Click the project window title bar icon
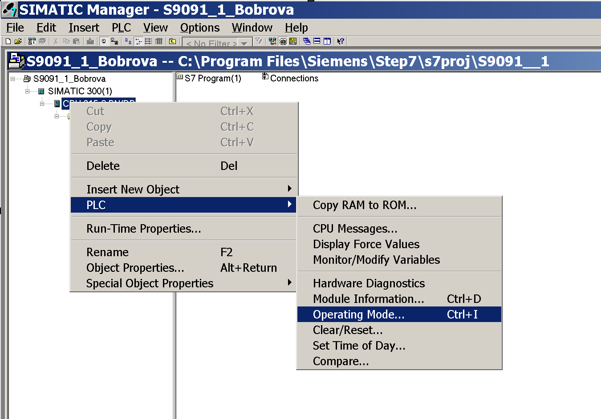Screen dimensions: 601x419 17,61
